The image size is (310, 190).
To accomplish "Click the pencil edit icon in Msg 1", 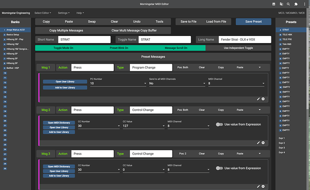I will [258, 99].
